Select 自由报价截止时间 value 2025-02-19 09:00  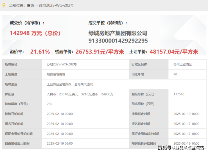60,144
